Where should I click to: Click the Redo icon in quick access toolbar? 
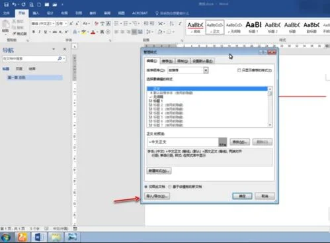[x=23, y=5]
